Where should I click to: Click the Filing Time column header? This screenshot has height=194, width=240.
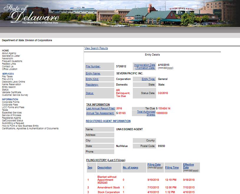(x=172, y=168)
